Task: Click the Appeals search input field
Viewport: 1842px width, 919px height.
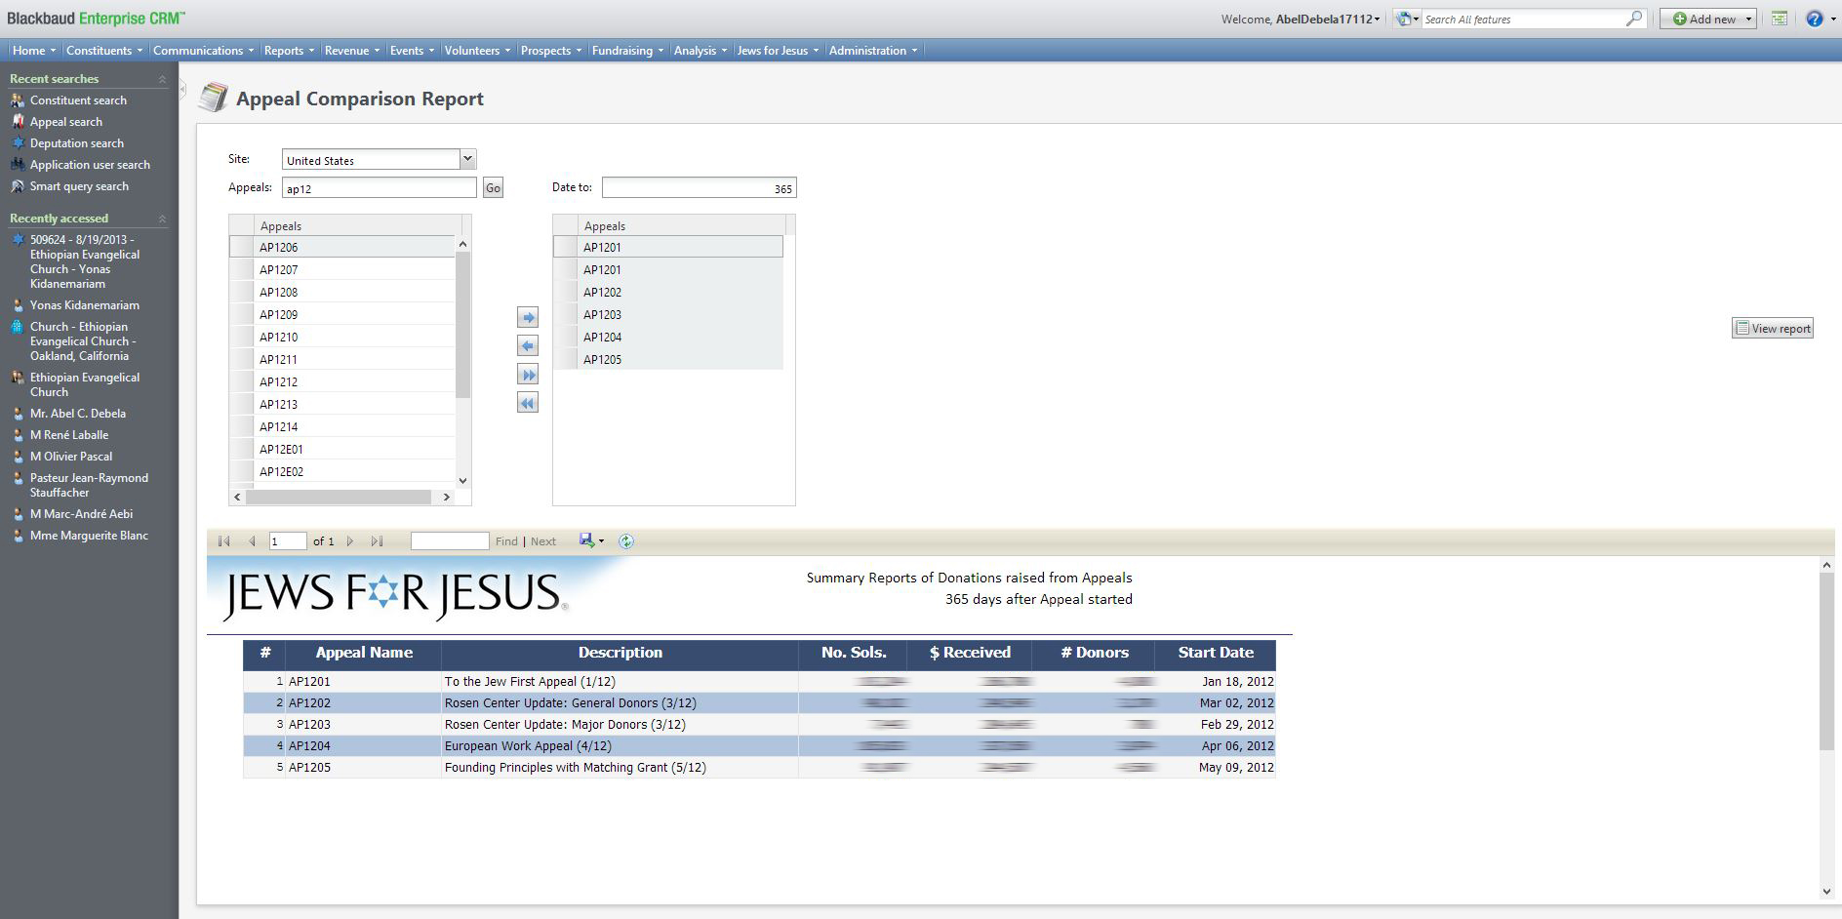Action: pyautogui.click(x=380, y=188)
